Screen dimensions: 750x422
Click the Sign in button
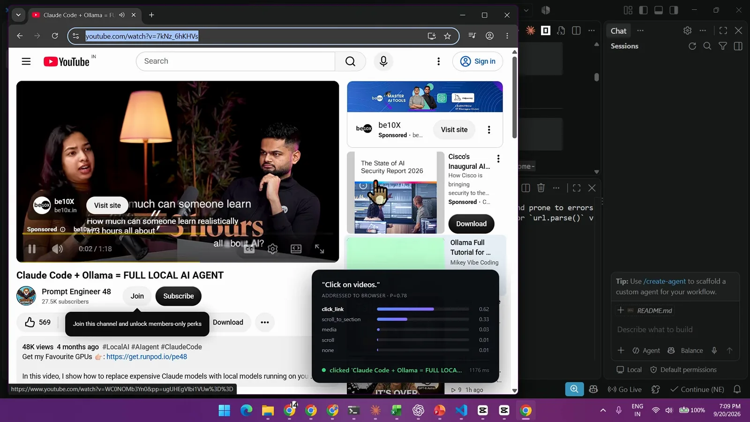pyautogui.click(x=478, y=61)
